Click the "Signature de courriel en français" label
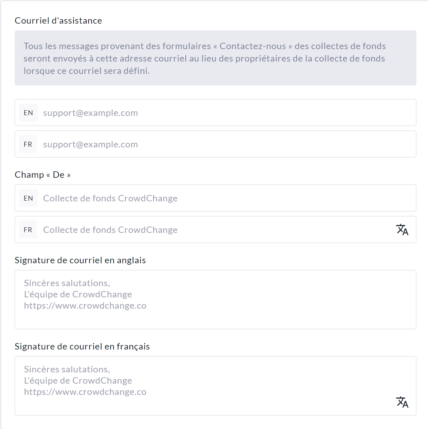Image resolution: width=428 pixels, height=429 pixels. (x=82, y=346)
